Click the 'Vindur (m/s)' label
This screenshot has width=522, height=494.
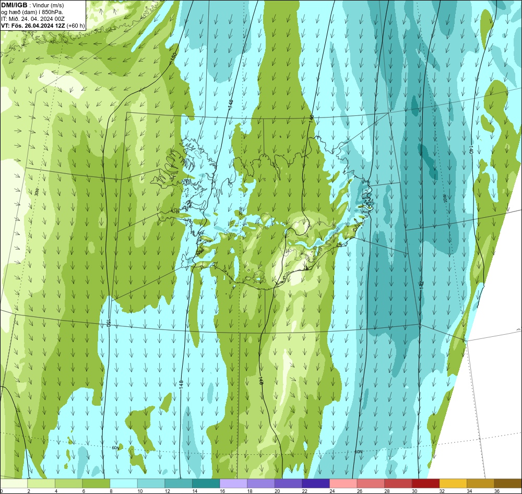coord(48,5)
